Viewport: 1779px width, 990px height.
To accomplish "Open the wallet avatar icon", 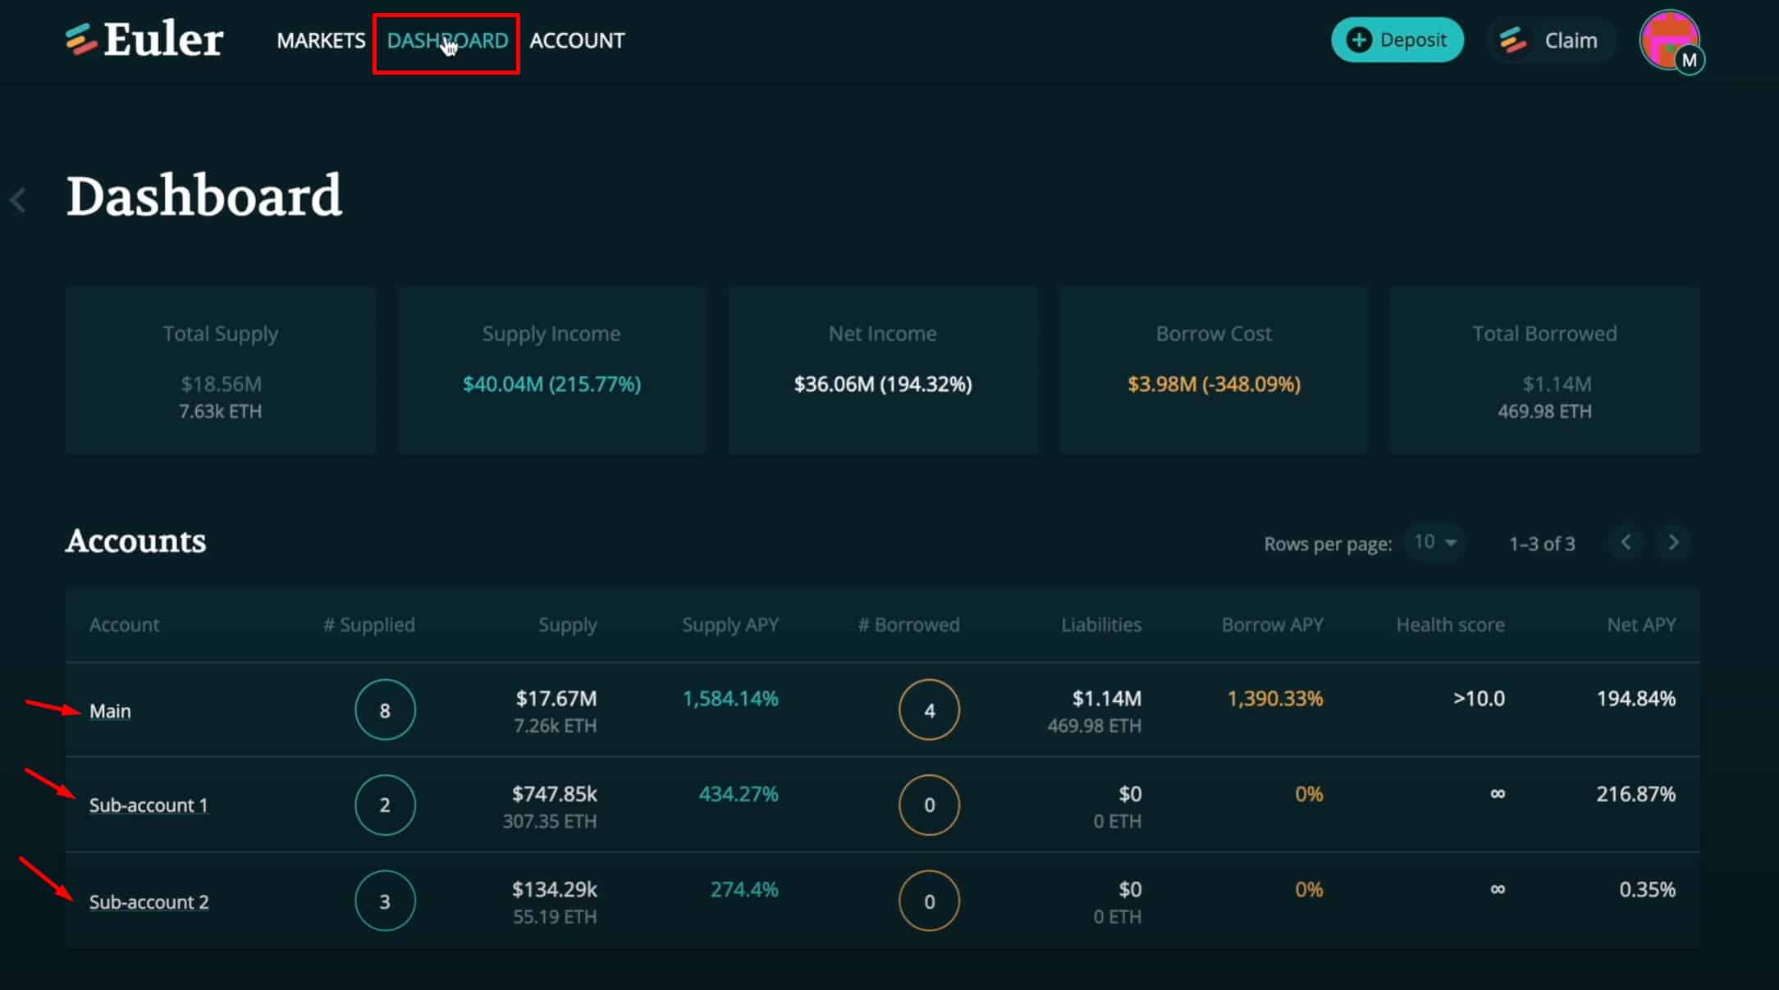I will pyautogui.click(x=1669, y=39).
